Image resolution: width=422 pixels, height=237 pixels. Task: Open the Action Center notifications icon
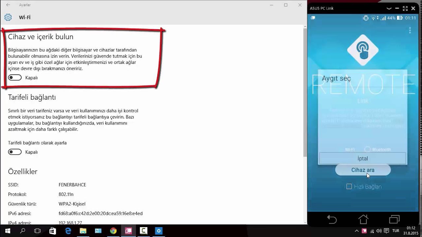386,231
